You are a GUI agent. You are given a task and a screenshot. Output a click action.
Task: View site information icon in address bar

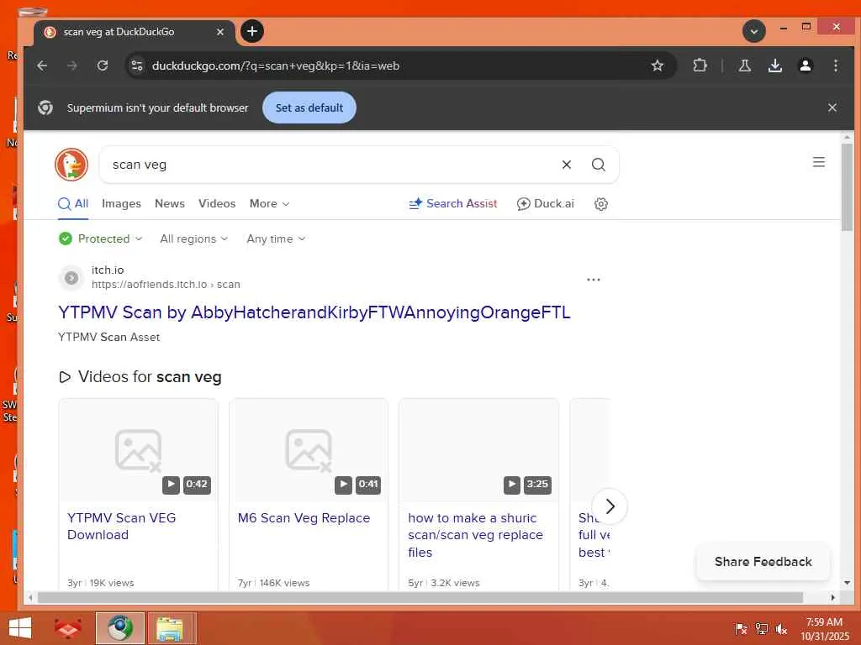pyautogui.click(x=137, y=66)
